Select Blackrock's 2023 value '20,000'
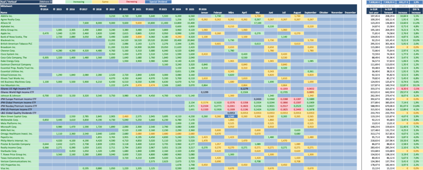This screenshot has height=170, width=423. pyautogui.click(x=164, y=40)
